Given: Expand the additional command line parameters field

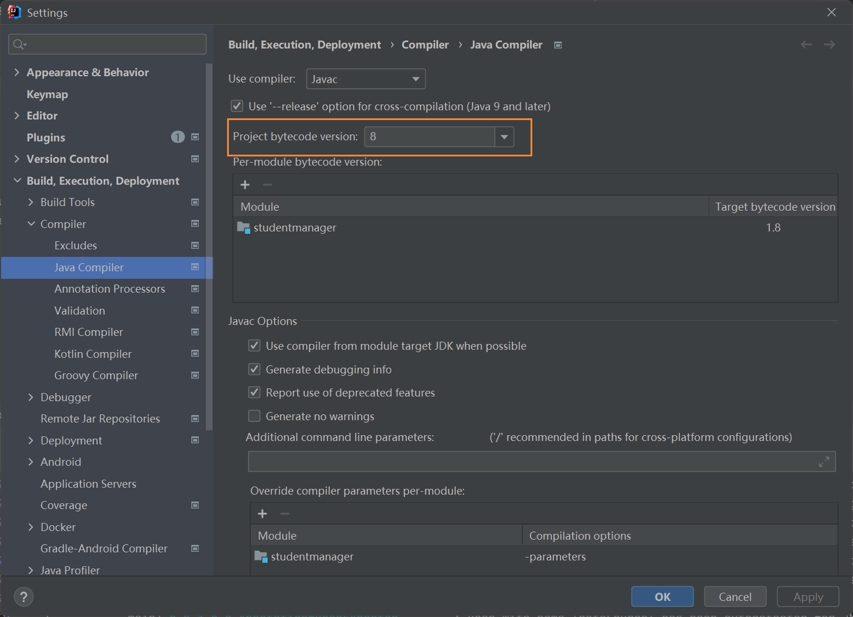Looking at the screenshot, I should (824, 462).
